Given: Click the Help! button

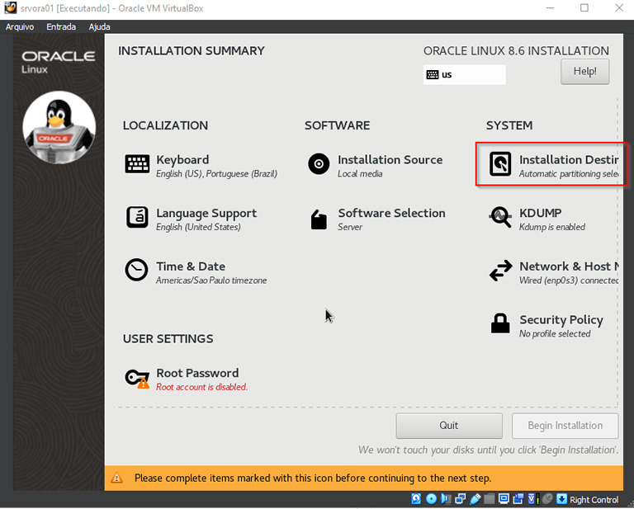Looking at the screenshot, I should pos(584,72).
